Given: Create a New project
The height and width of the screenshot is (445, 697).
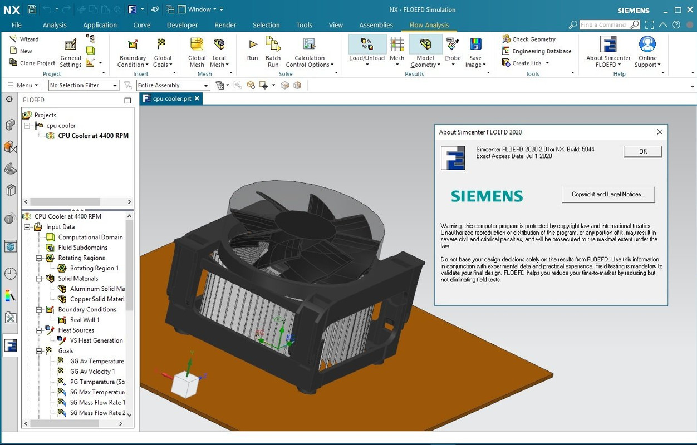Looking at the screenshot, I should click(21, 51).
